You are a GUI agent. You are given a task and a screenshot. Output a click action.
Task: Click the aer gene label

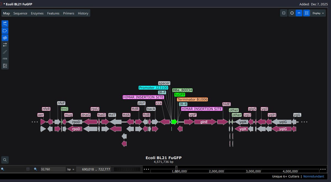41,115
